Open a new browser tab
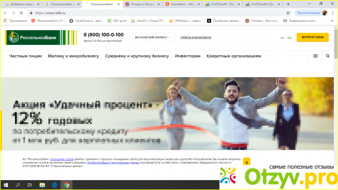This screenshot has width=338, height=190. pos(288,4)
